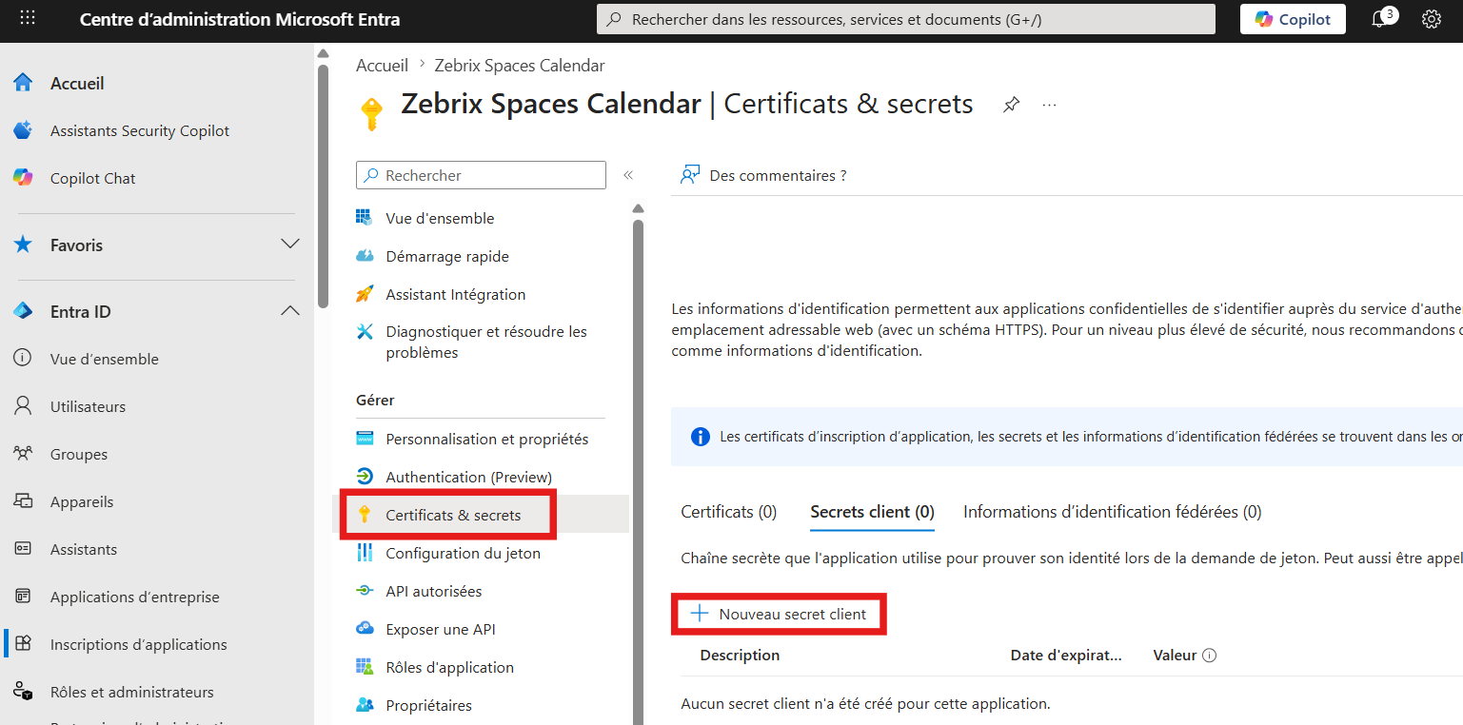Go to Accueil breadcrumb link

point(382,66)
